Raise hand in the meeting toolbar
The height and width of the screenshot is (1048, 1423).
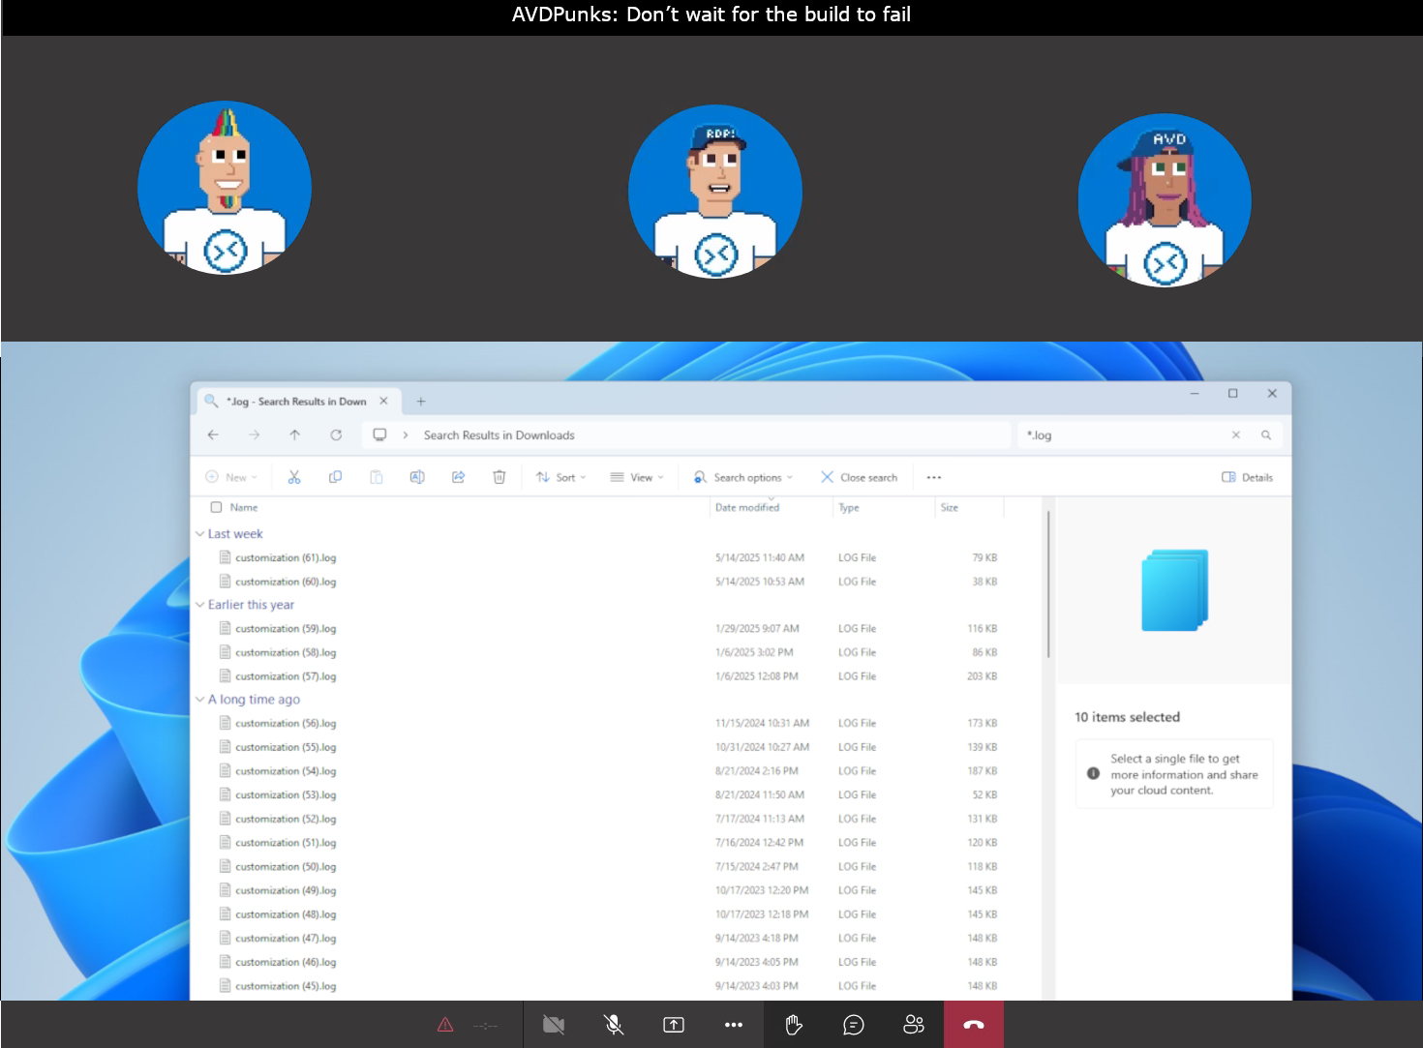coord(794,1024)
